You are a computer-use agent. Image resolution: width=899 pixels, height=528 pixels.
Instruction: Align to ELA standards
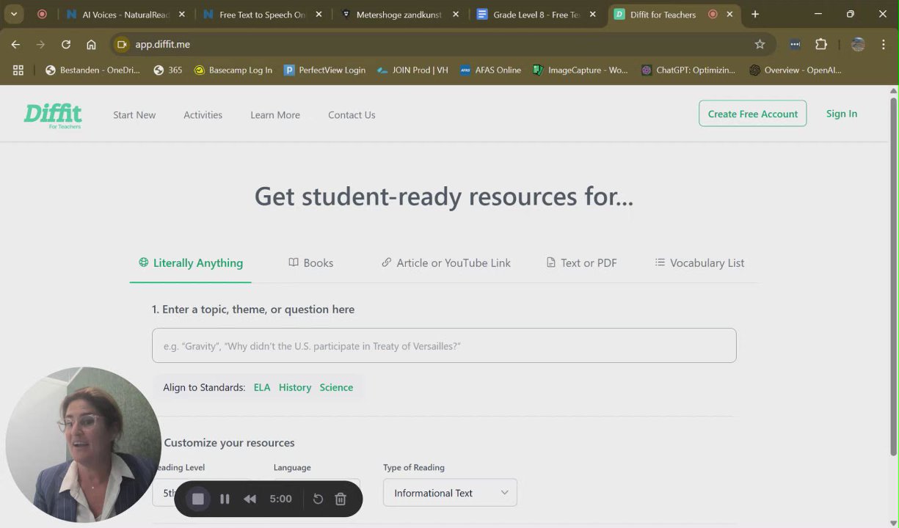[262, 387]
